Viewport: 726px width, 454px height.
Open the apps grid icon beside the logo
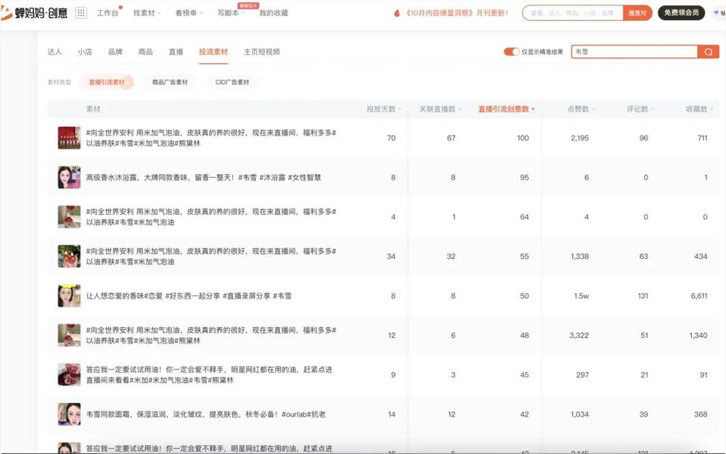tap(81, 12)
